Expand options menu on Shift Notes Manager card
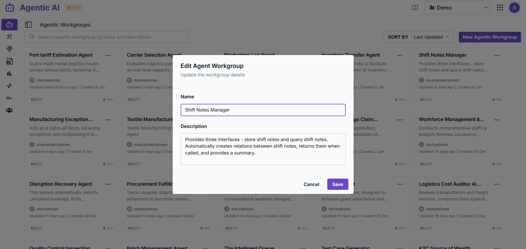 497,55
